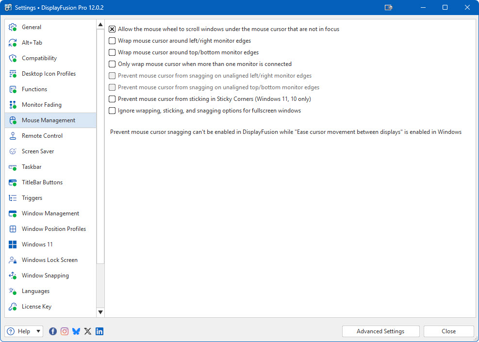
Task: Select the Triggers category
Action: (32, 198)
